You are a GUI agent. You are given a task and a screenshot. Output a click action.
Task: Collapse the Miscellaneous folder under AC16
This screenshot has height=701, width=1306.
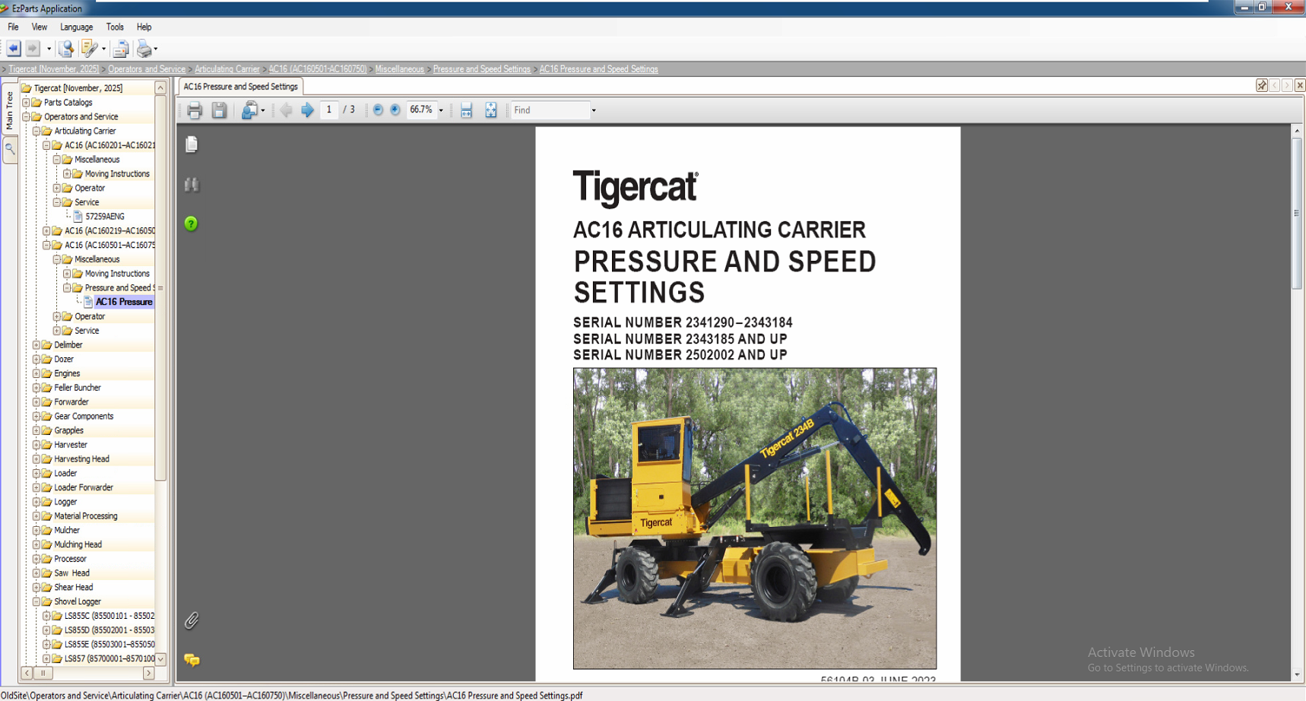pyautogui.click(x=57, y=259)
